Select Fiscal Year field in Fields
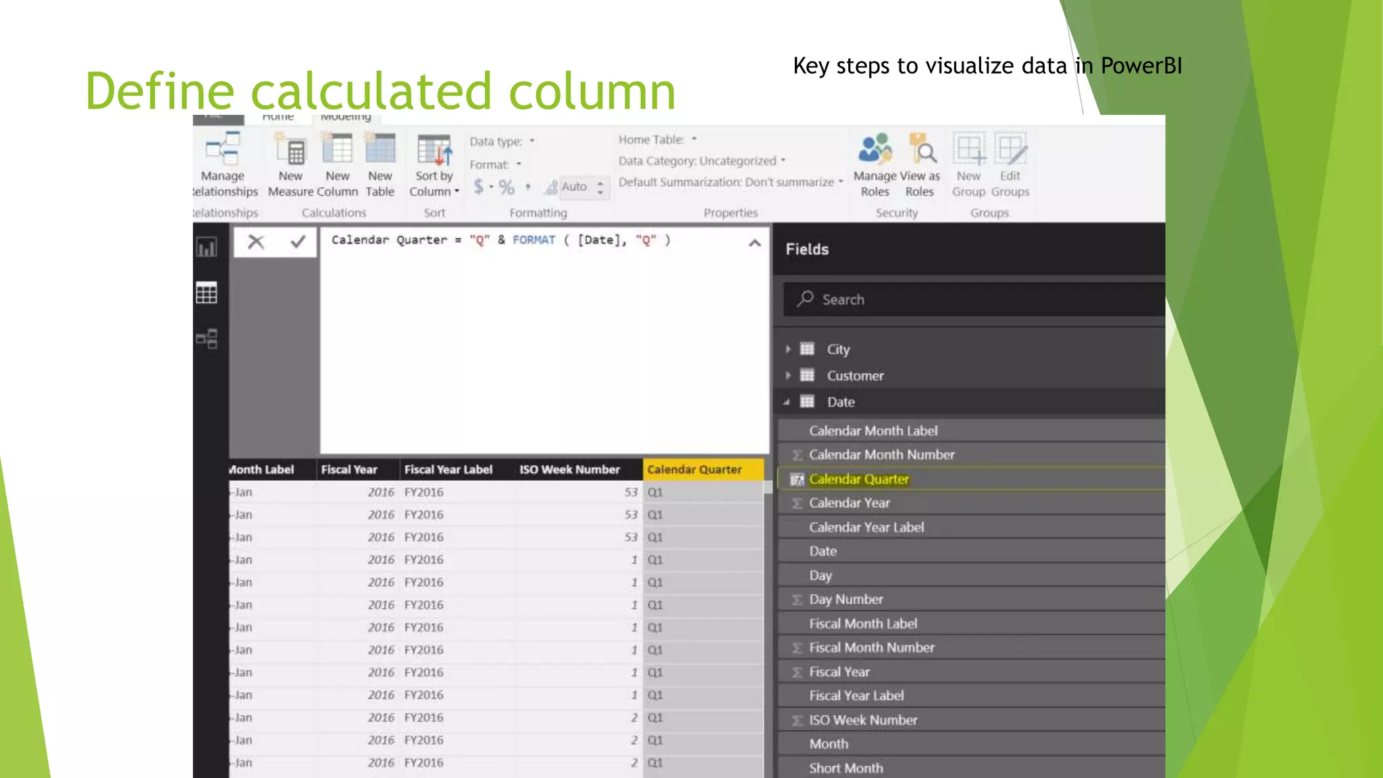This screenshot has width=1383, height=778. point(971,672)
